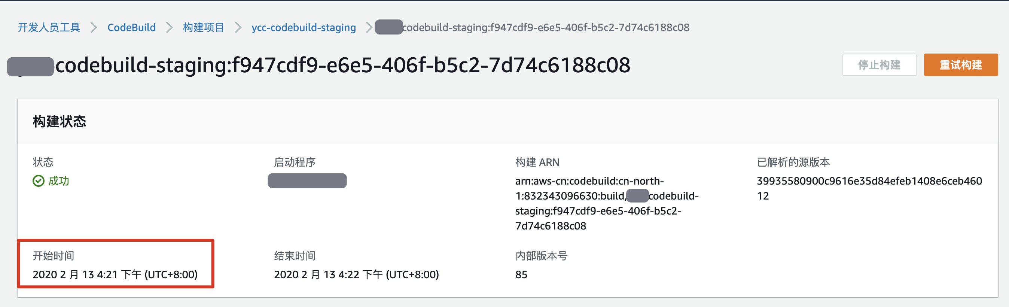Open the 开发人员工具 breadcrumb link
This screenshot has height=307, width=1009.
pos(49,27)
